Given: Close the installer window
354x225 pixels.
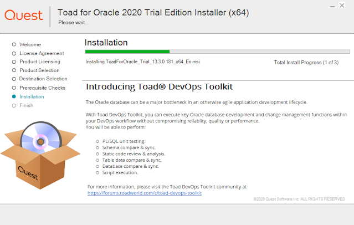Looking at the screenshot, I should coord(342,6).
